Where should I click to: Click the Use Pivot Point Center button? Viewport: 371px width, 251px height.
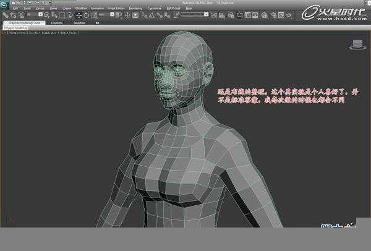pyautogui.click(x=119, y=15)
